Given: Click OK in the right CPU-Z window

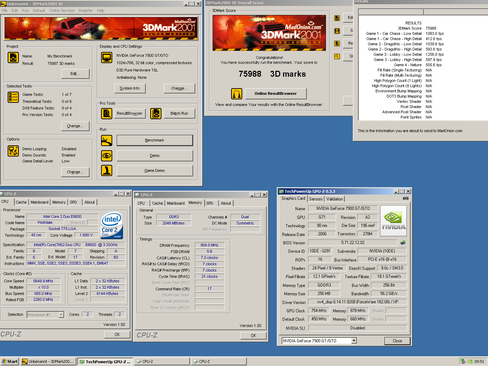Looking at the screenshot, I should pos(254,336).
